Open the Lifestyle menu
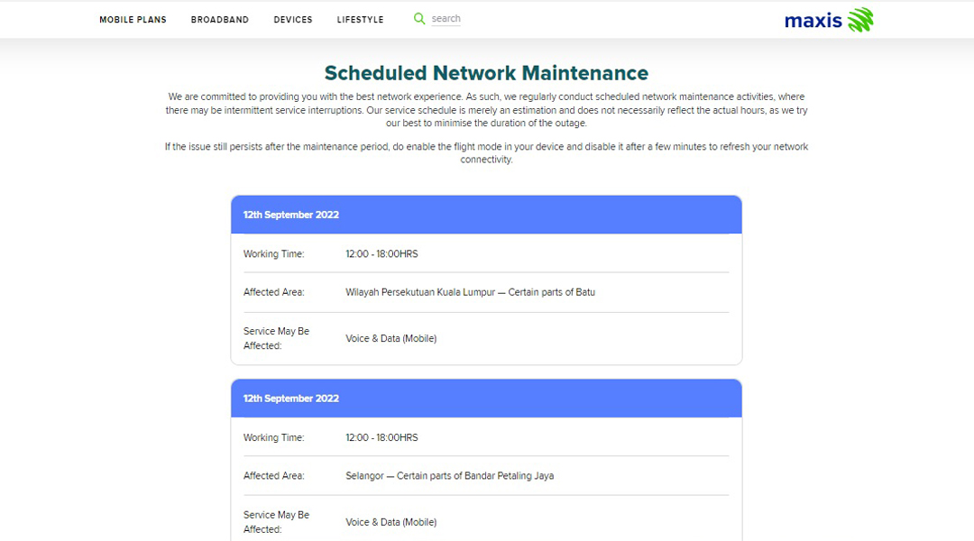Image resolution: width=974 pixels, height=541 pixels. click(360, 20)
